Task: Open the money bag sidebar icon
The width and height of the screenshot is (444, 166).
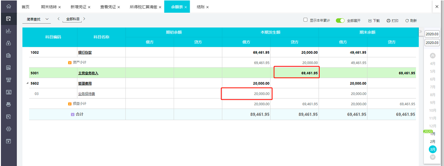Action: coord(8,43)
